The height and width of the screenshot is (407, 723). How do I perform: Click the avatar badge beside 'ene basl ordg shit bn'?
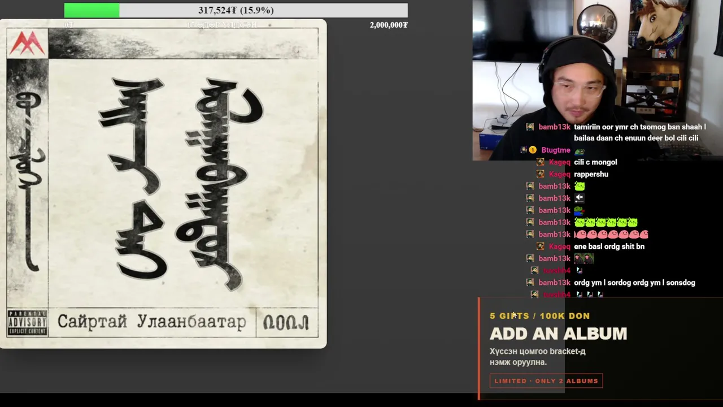541,246
